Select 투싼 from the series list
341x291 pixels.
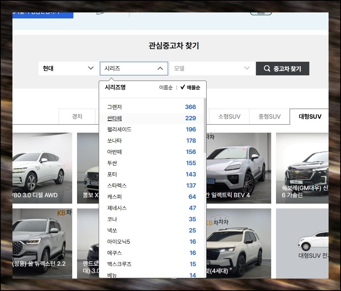point(151,163)
